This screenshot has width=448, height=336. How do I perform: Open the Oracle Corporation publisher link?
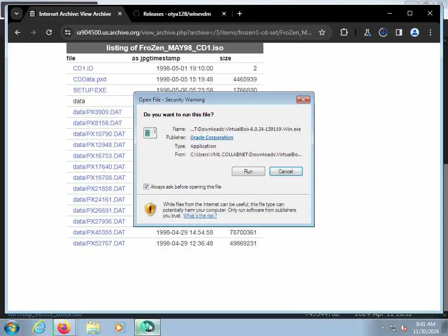coord(212,137)
